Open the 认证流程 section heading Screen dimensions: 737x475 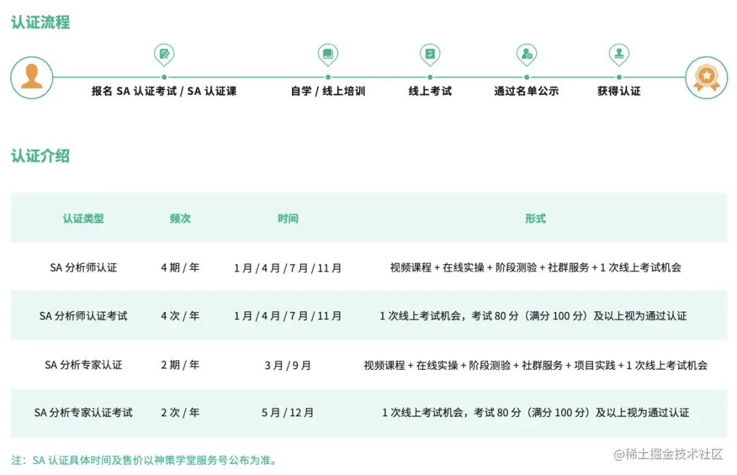click(x=40, y=23)
